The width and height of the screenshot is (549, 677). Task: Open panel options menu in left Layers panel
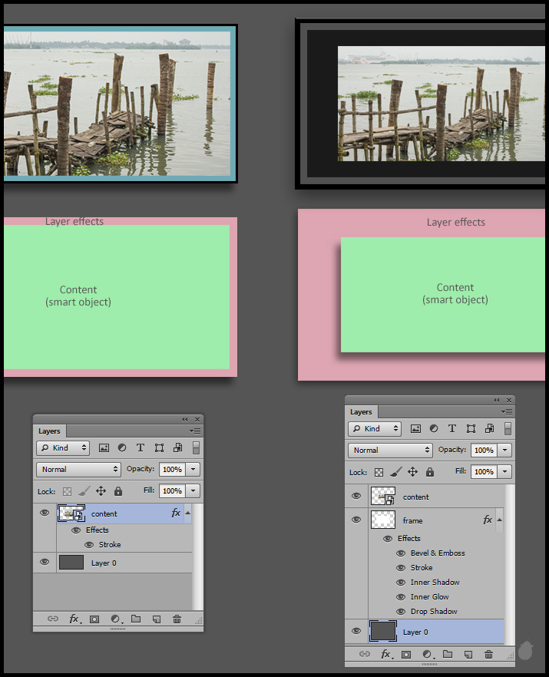tap(194, 431)
